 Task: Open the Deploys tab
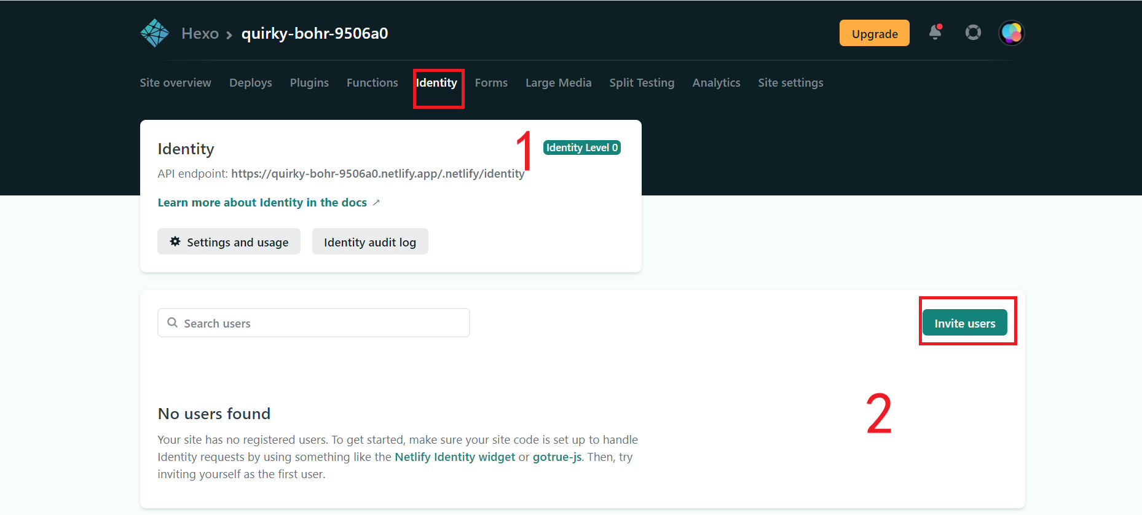pyautogui.click(x=250, y=82)
